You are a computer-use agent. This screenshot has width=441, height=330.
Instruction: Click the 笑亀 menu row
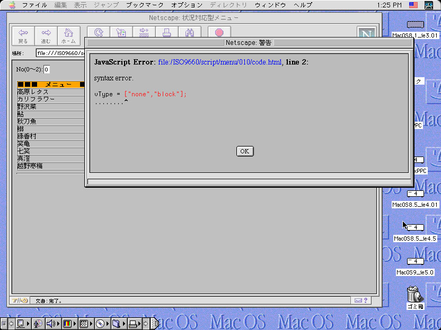[x=51, y=144]
